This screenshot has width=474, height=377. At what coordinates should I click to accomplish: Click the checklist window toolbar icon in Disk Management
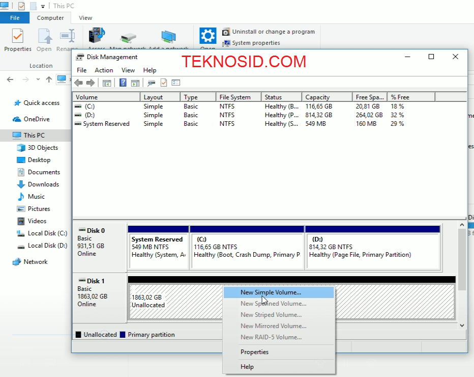coord(175,83)
